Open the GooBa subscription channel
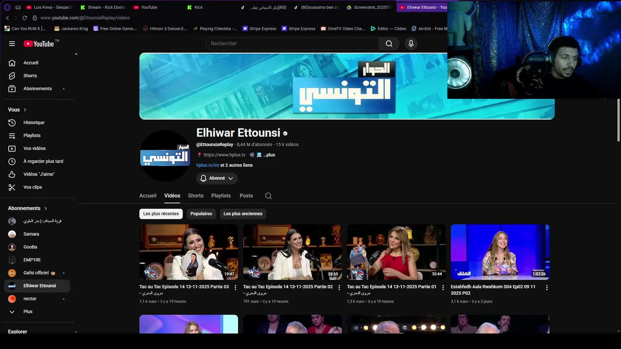Screen dimensions: 621x349 [x=37, y=247]
